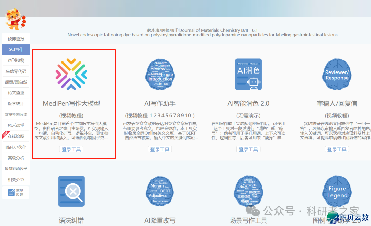Choose 论文查重 in the sidebar

[x=16, y=93]
